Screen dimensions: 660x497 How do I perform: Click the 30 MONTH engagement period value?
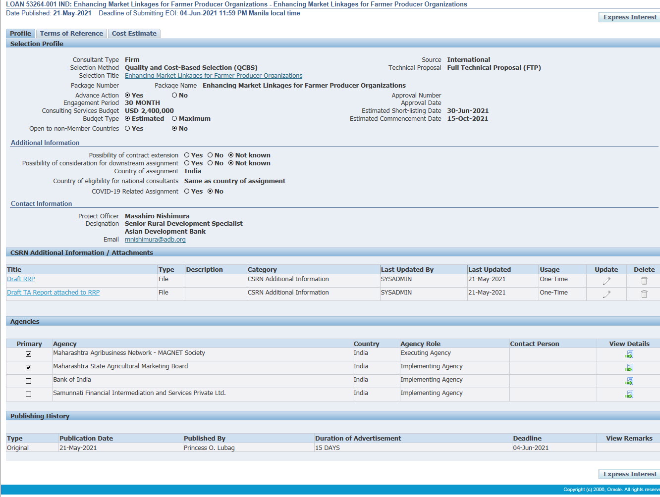pos(142,103)
